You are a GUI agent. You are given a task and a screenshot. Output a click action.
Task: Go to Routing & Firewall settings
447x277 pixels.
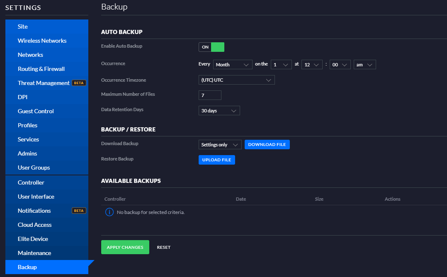point(41,69)
